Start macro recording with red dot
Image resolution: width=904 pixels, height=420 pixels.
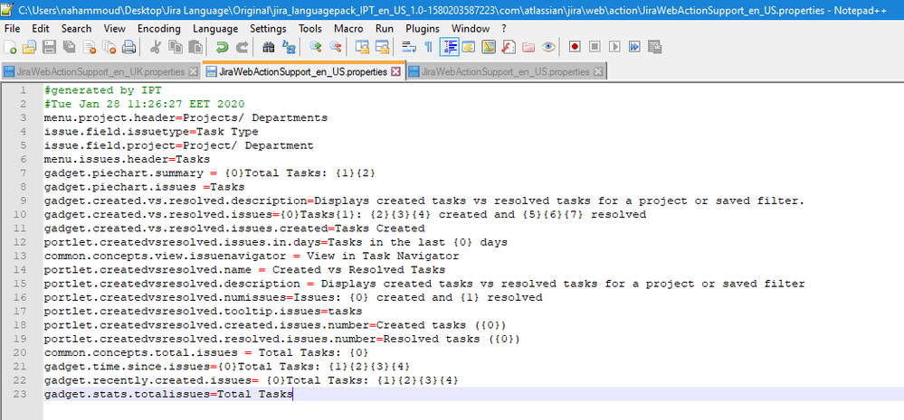(575, 47)
